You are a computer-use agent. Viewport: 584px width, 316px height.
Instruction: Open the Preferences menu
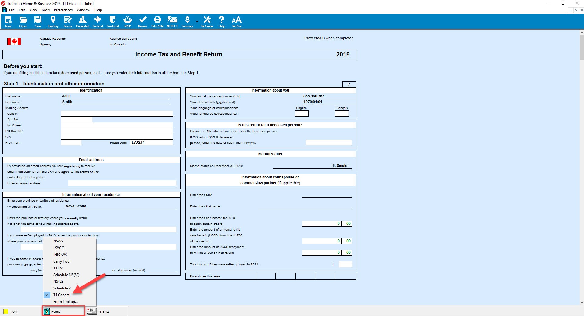tap(63, 10)
